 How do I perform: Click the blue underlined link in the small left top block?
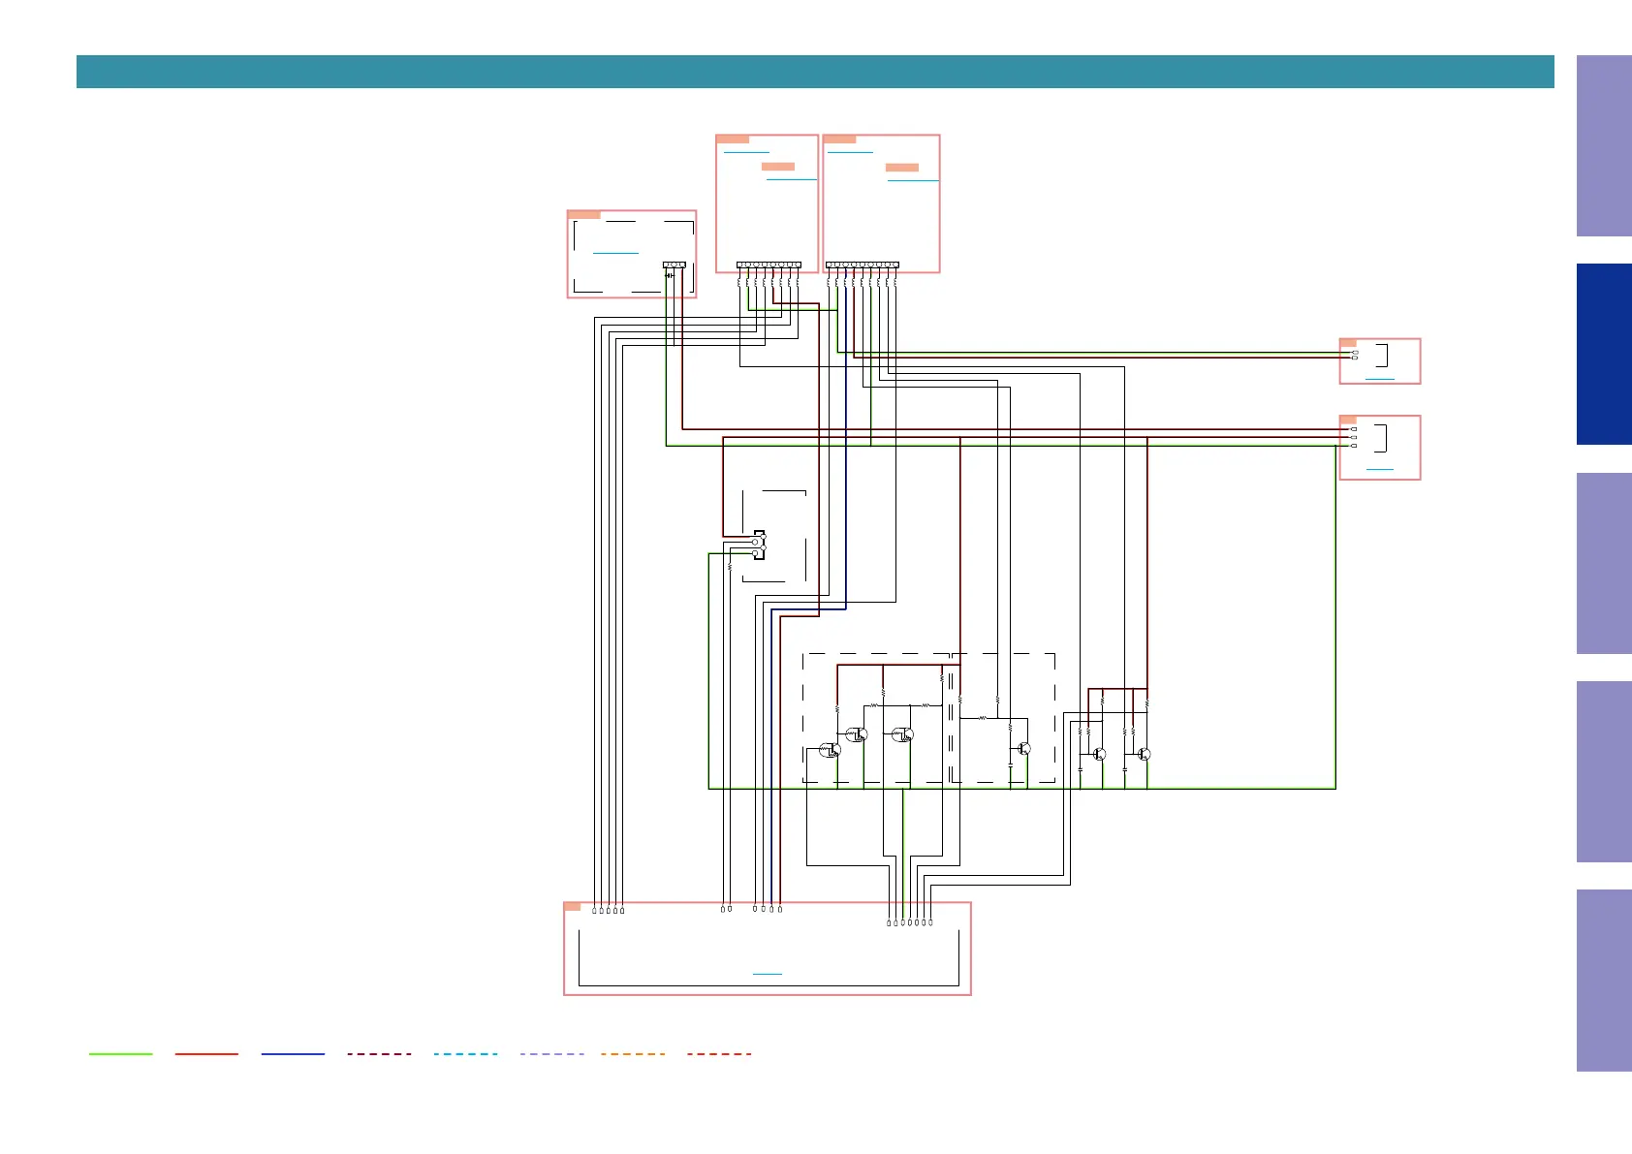point(615,253)
